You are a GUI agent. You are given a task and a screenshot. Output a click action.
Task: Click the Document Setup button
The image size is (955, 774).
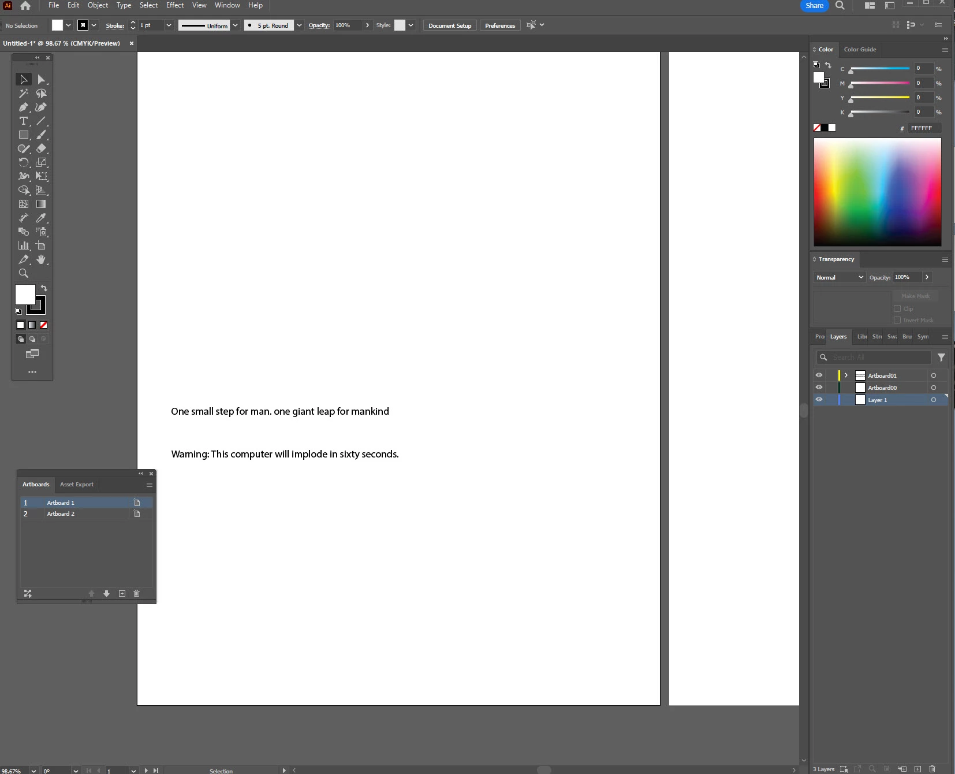tap(450, 25)
